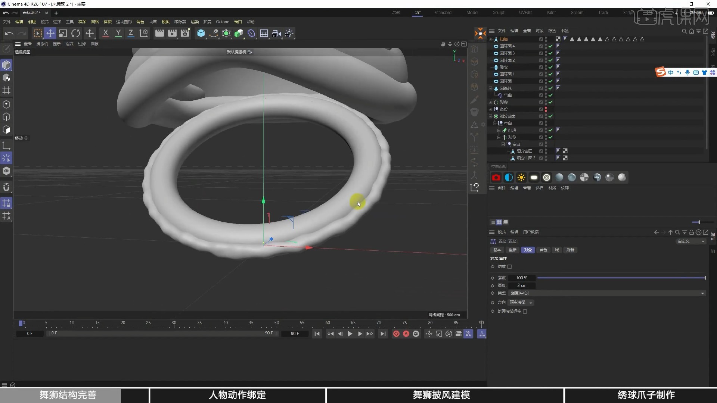717x403 pixels.
Task: Toggle the 仿效 checkbox
Action: 510,267
